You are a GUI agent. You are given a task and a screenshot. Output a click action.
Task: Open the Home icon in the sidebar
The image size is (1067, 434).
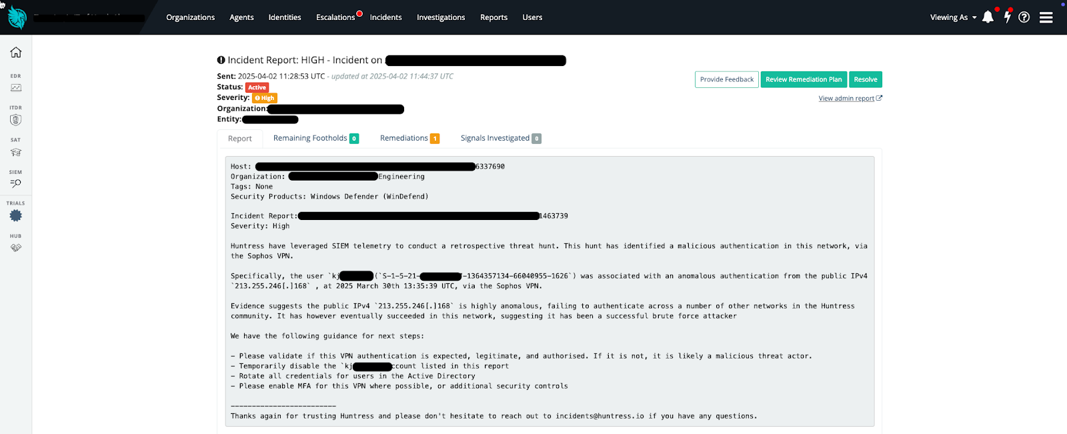pos(16,52)
